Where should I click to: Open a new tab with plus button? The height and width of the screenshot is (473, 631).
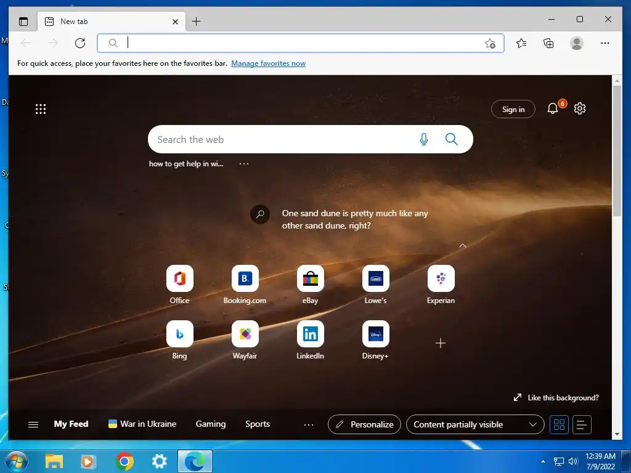click(x=196, y=22)
